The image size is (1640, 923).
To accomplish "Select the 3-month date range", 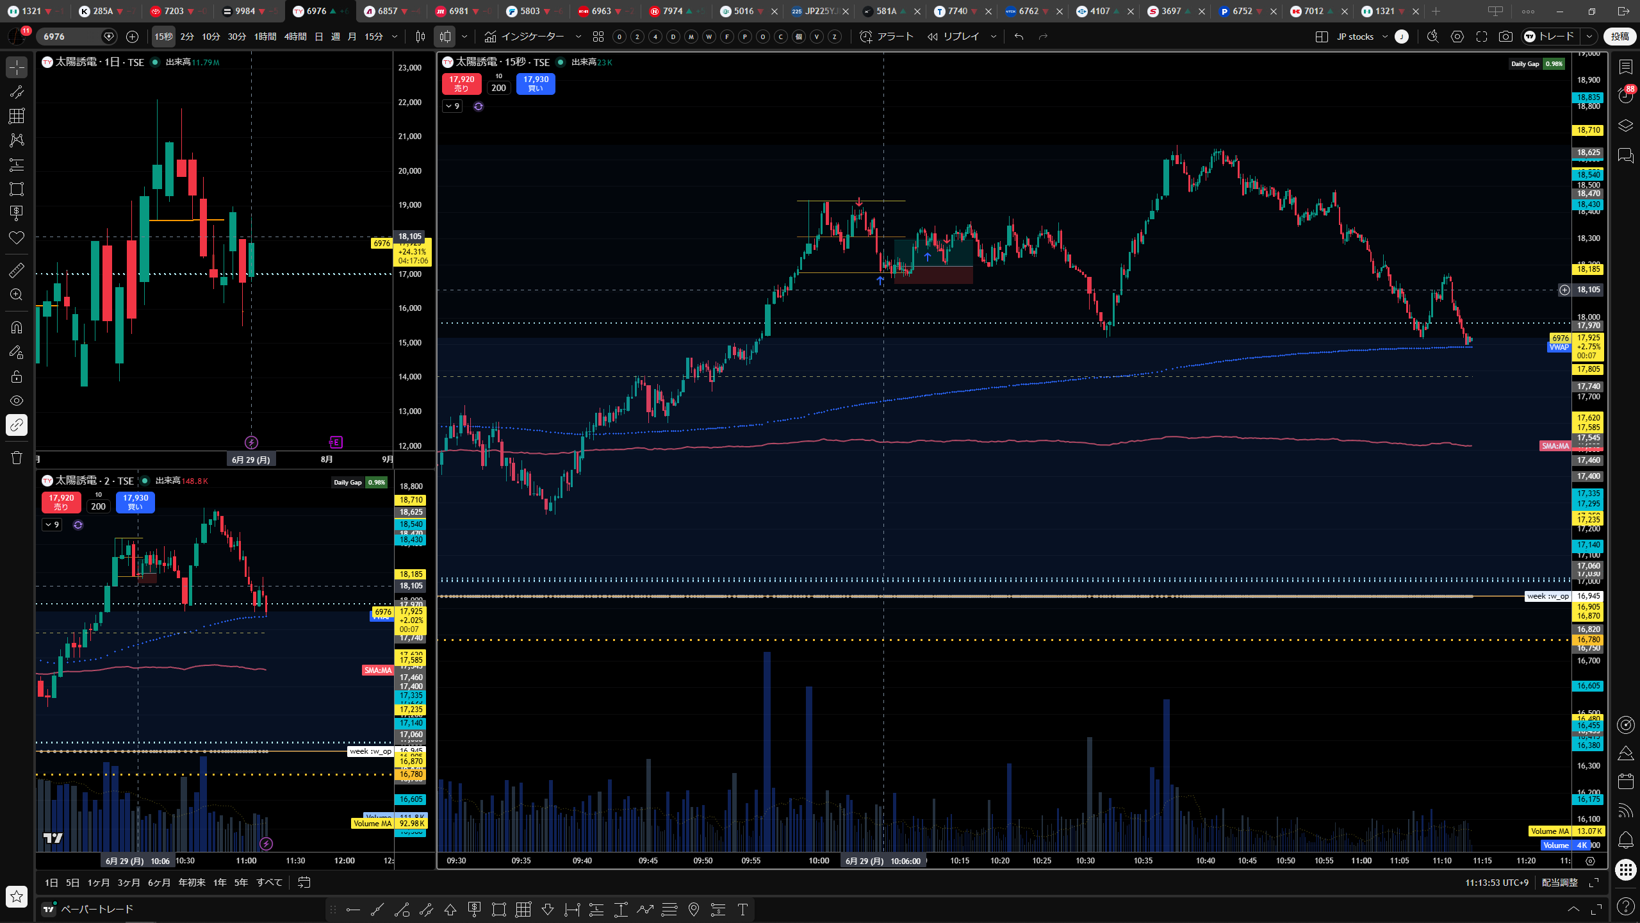I will click(128, 883).
